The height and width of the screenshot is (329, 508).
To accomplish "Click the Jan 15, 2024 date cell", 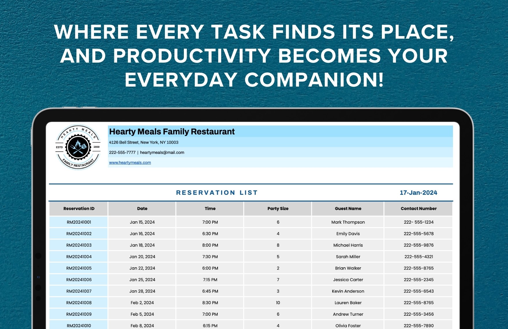I will (x=142, y=222).
